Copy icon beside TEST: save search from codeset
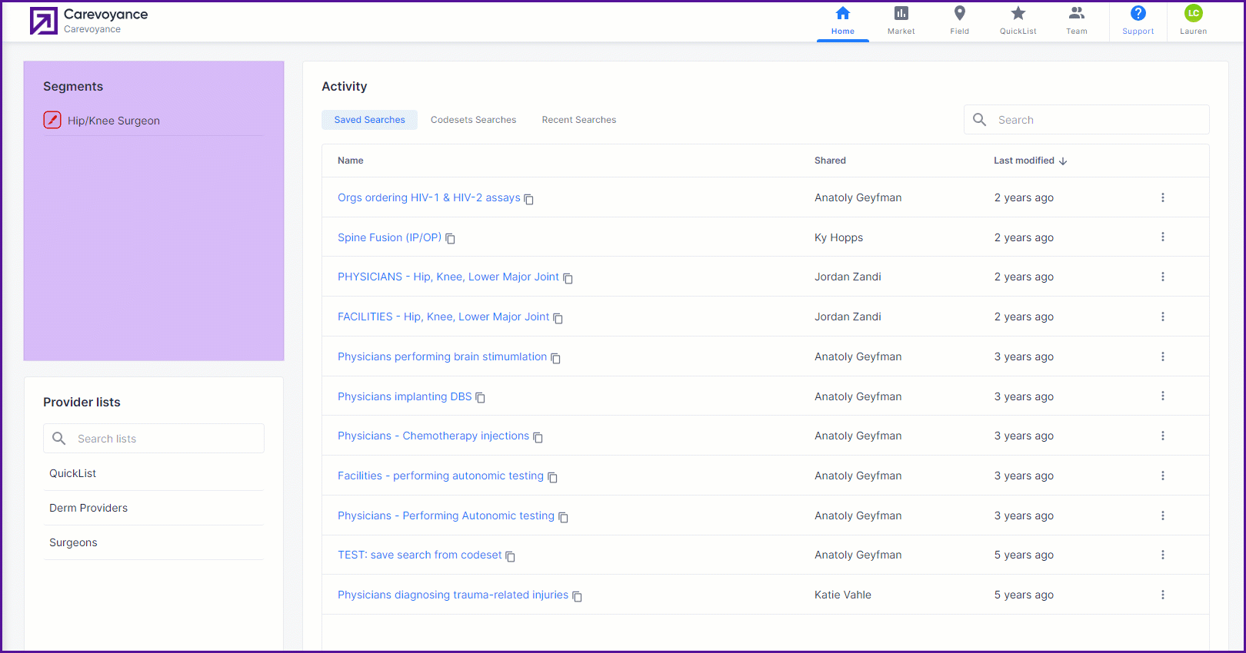This screenshot has height=653, width=1246. tap(511, 556)
